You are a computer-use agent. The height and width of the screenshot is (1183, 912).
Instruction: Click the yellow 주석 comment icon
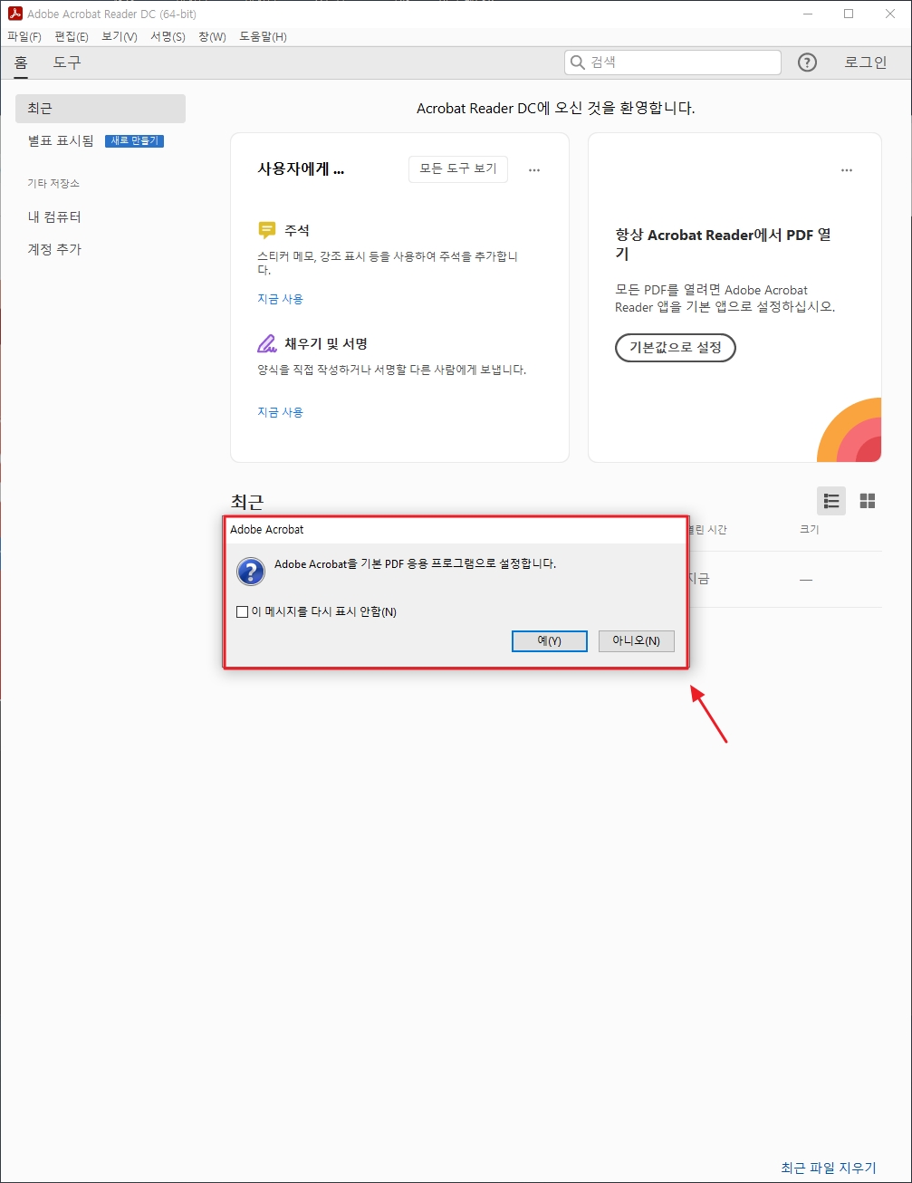pos(266,230)
